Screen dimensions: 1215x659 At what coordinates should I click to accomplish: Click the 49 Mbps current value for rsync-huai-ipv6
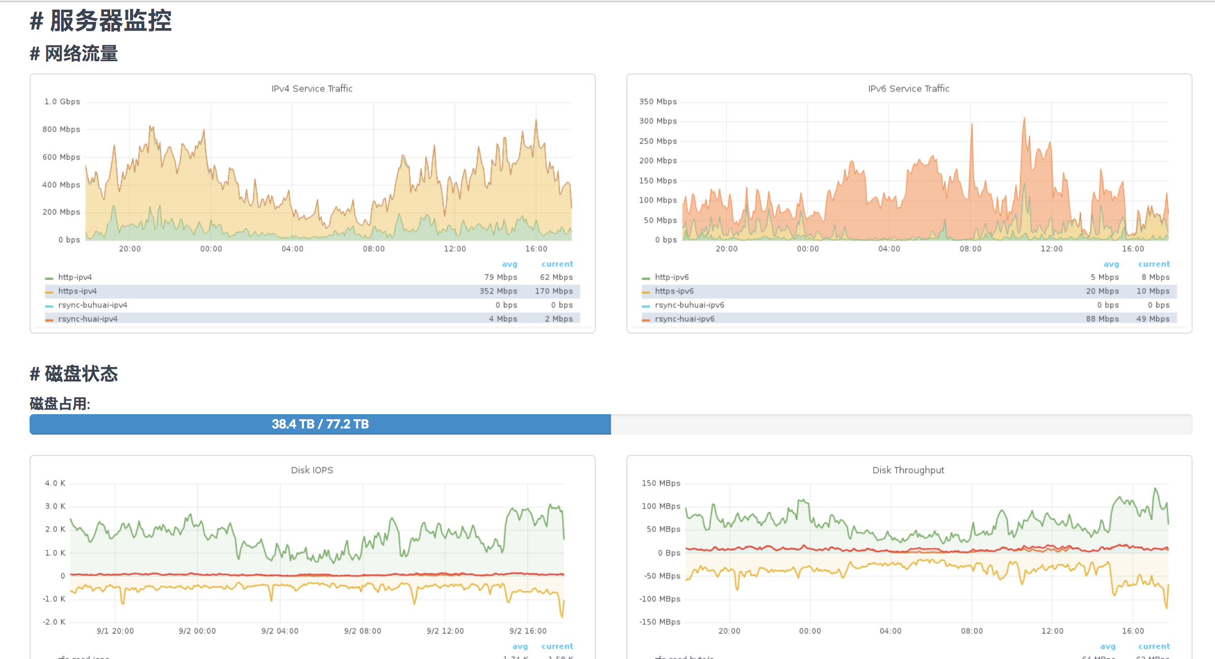(x=1153, y=318)
